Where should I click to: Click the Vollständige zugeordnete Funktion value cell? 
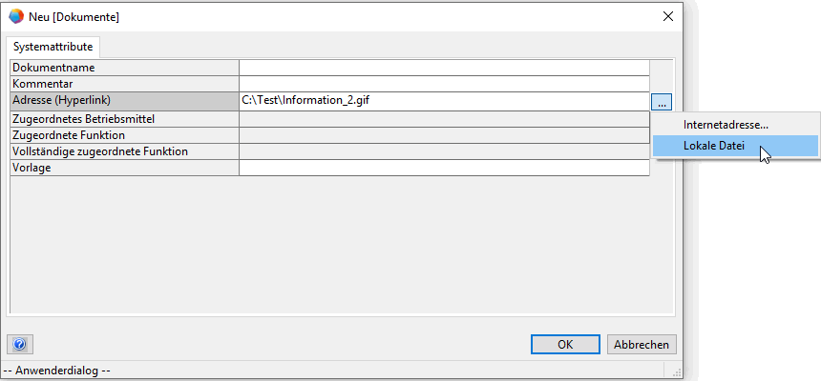[444, 151]
